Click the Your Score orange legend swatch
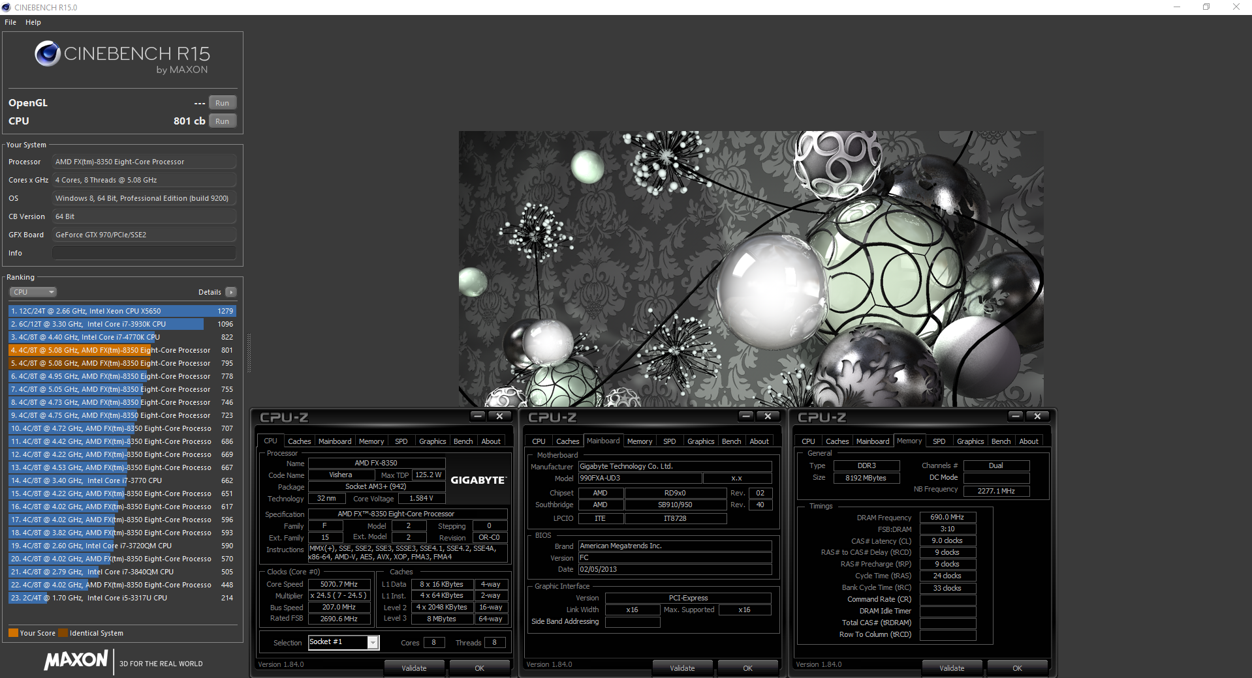Viewport: 1252px width, 678px height. coord(13,633)
